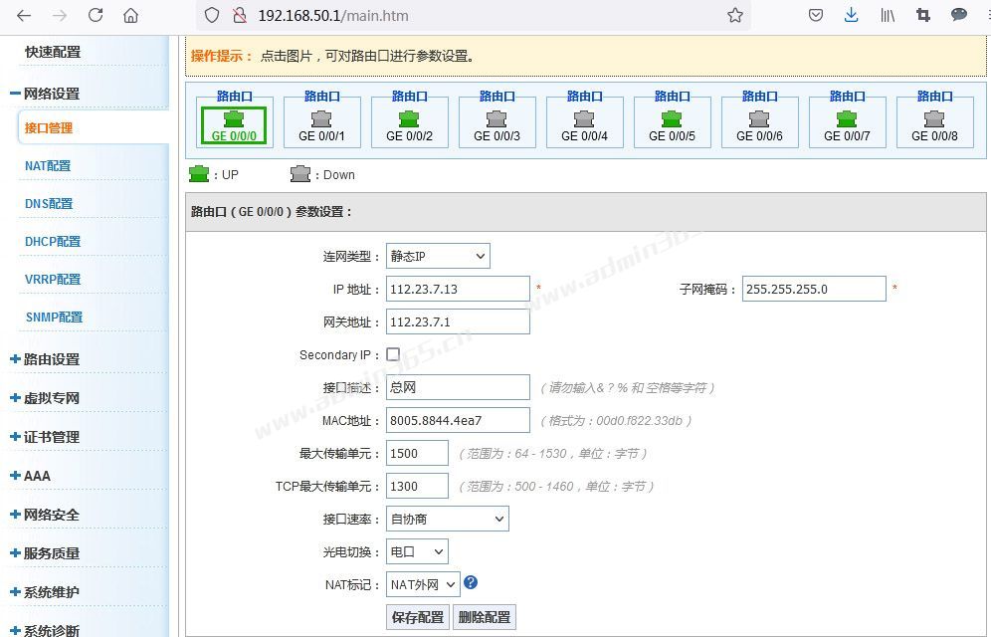Click the NAT标记 help question mark icon
991x637 pixels.
coord(471,582)
